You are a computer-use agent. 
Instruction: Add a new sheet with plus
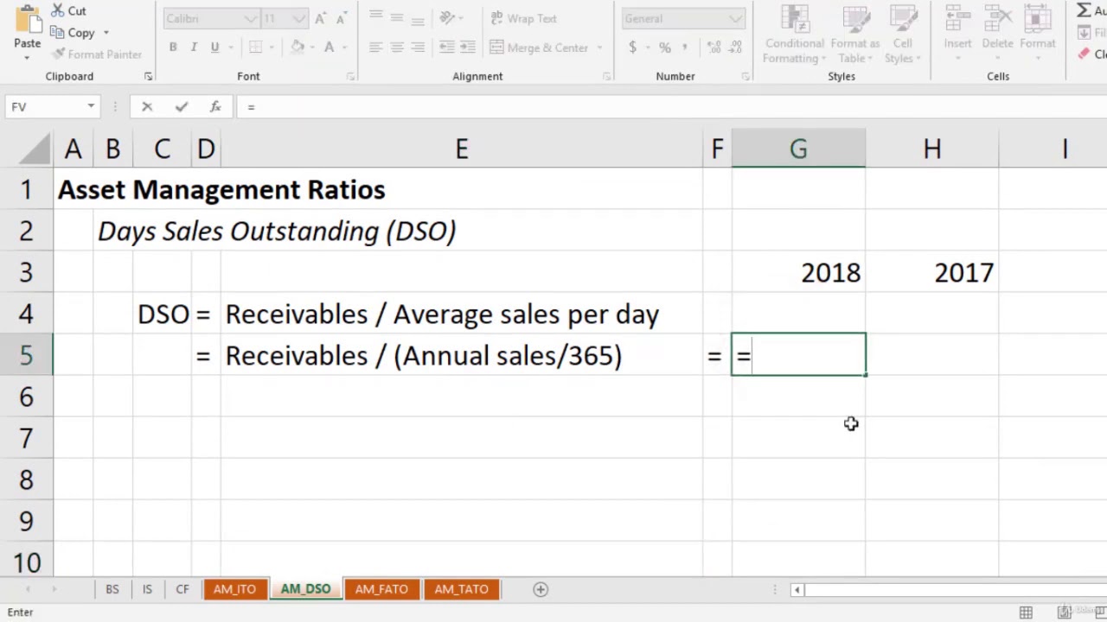tap(541, 589)
